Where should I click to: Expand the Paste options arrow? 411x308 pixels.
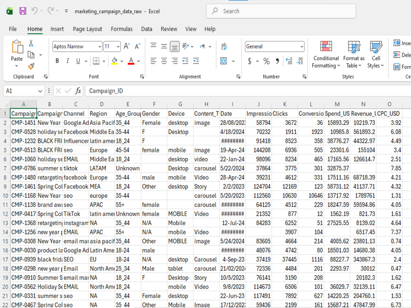(x=16, y=66)
